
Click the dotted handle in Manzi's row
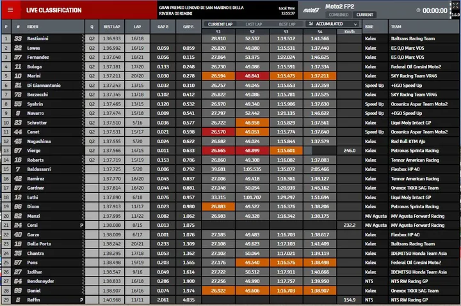(83, 216)
